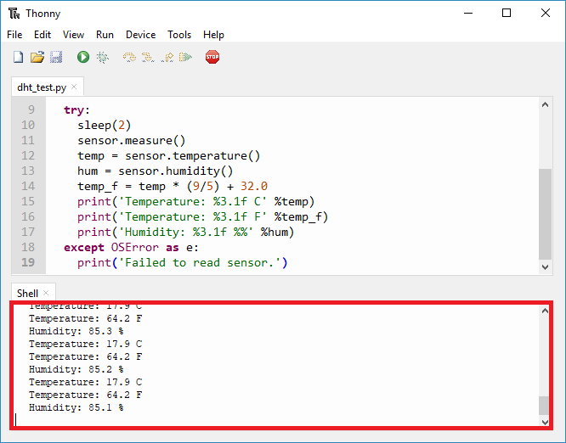Switch to the Shell tab

tap(27, 293)
